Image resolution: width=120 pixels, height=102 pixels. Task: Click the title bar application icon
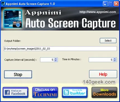tap(3, 4)
